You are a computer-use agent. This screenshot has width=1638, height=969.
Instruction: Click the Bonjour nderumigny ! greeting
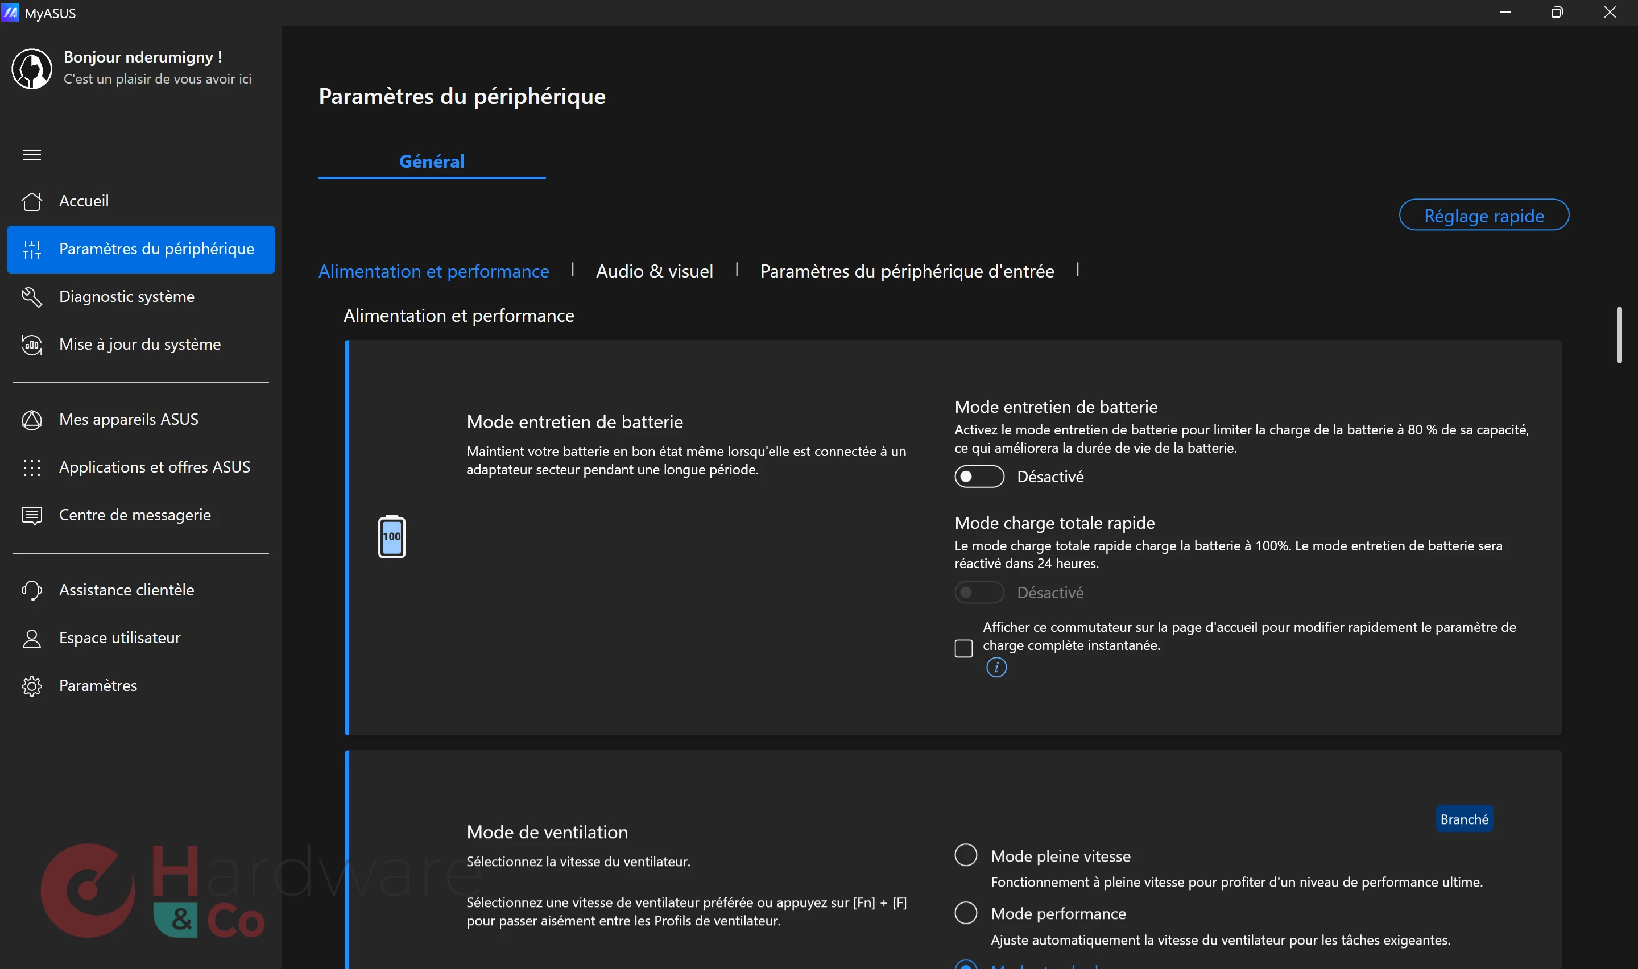(142, 57)
